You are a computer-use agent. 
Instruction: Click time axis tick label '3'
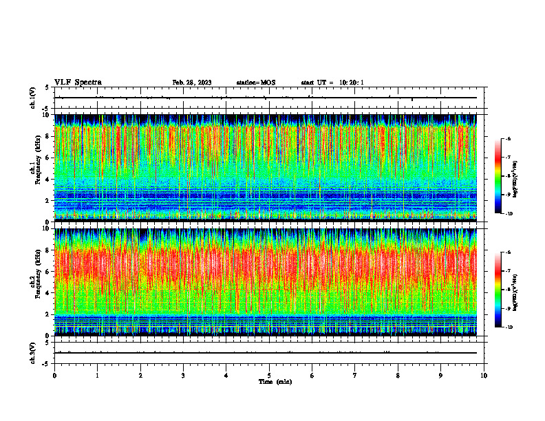183,376
